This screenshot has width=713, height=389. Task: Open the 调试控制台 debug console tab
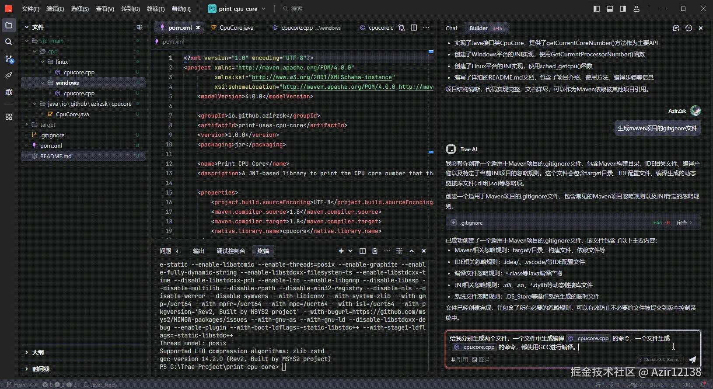click(231, 251)
